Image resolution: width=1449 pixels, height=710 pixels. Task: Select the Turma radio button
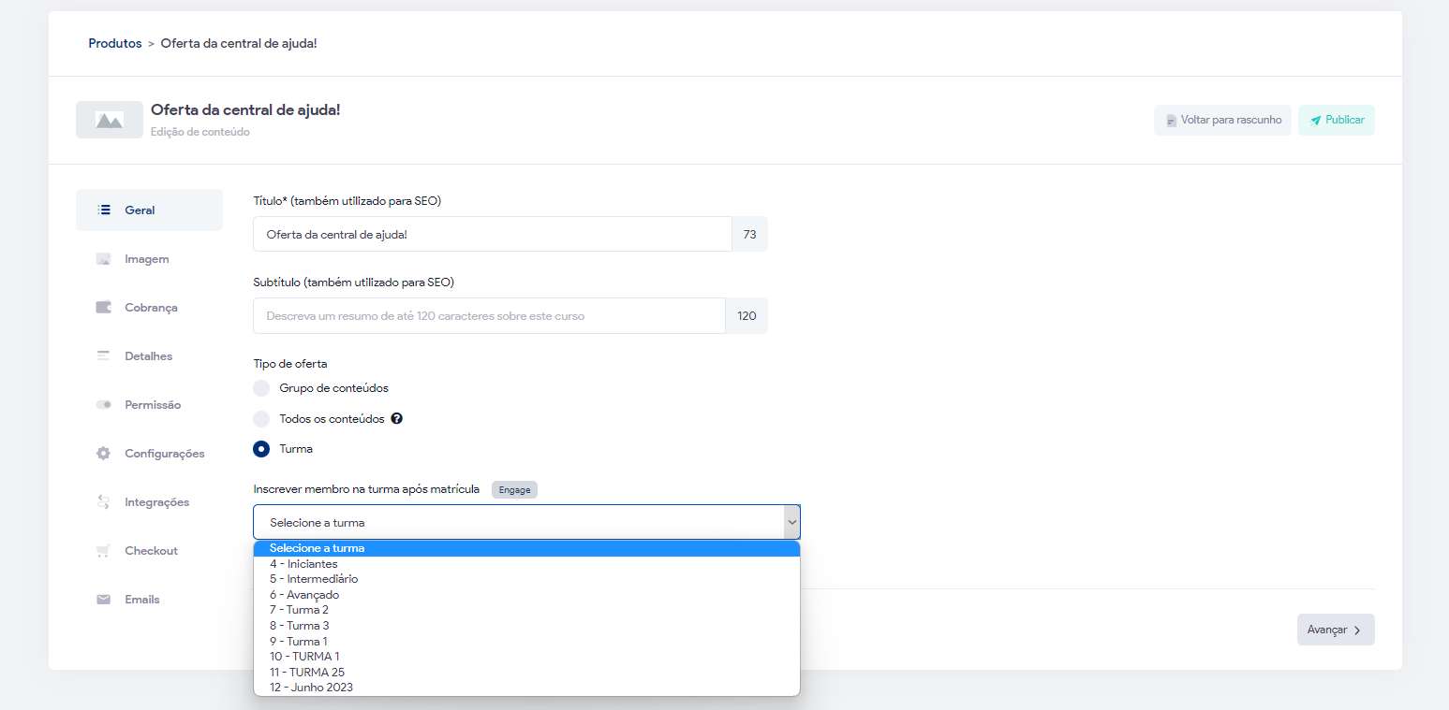[261, 449]
